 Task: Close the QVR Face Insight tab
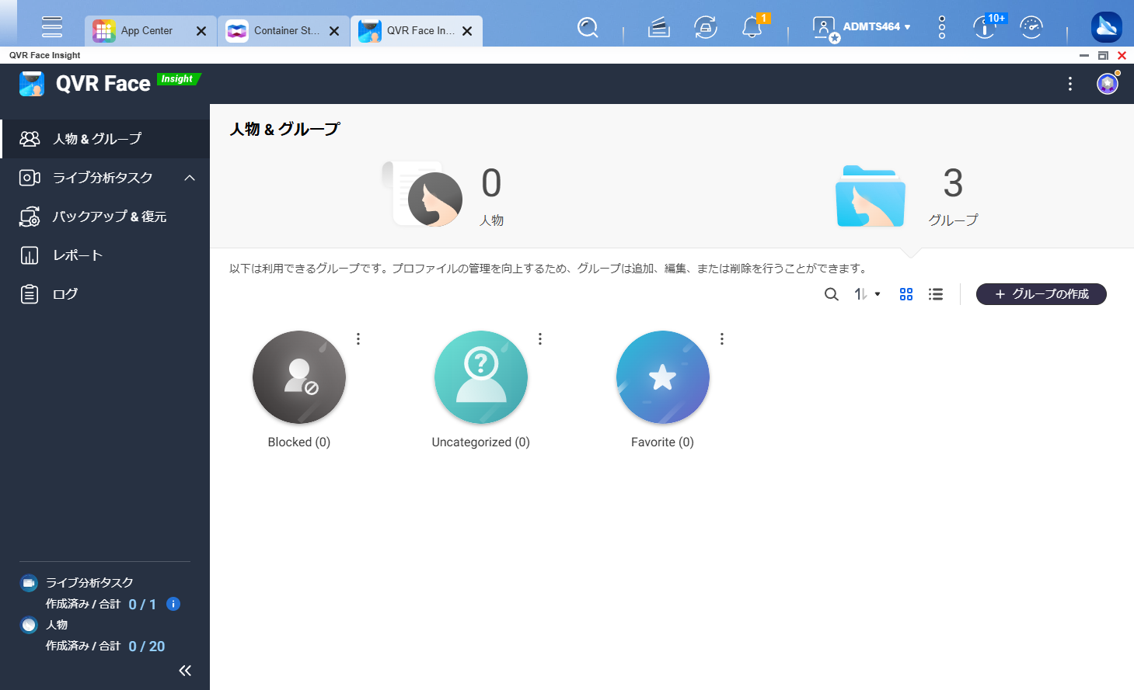pos(467,31)
